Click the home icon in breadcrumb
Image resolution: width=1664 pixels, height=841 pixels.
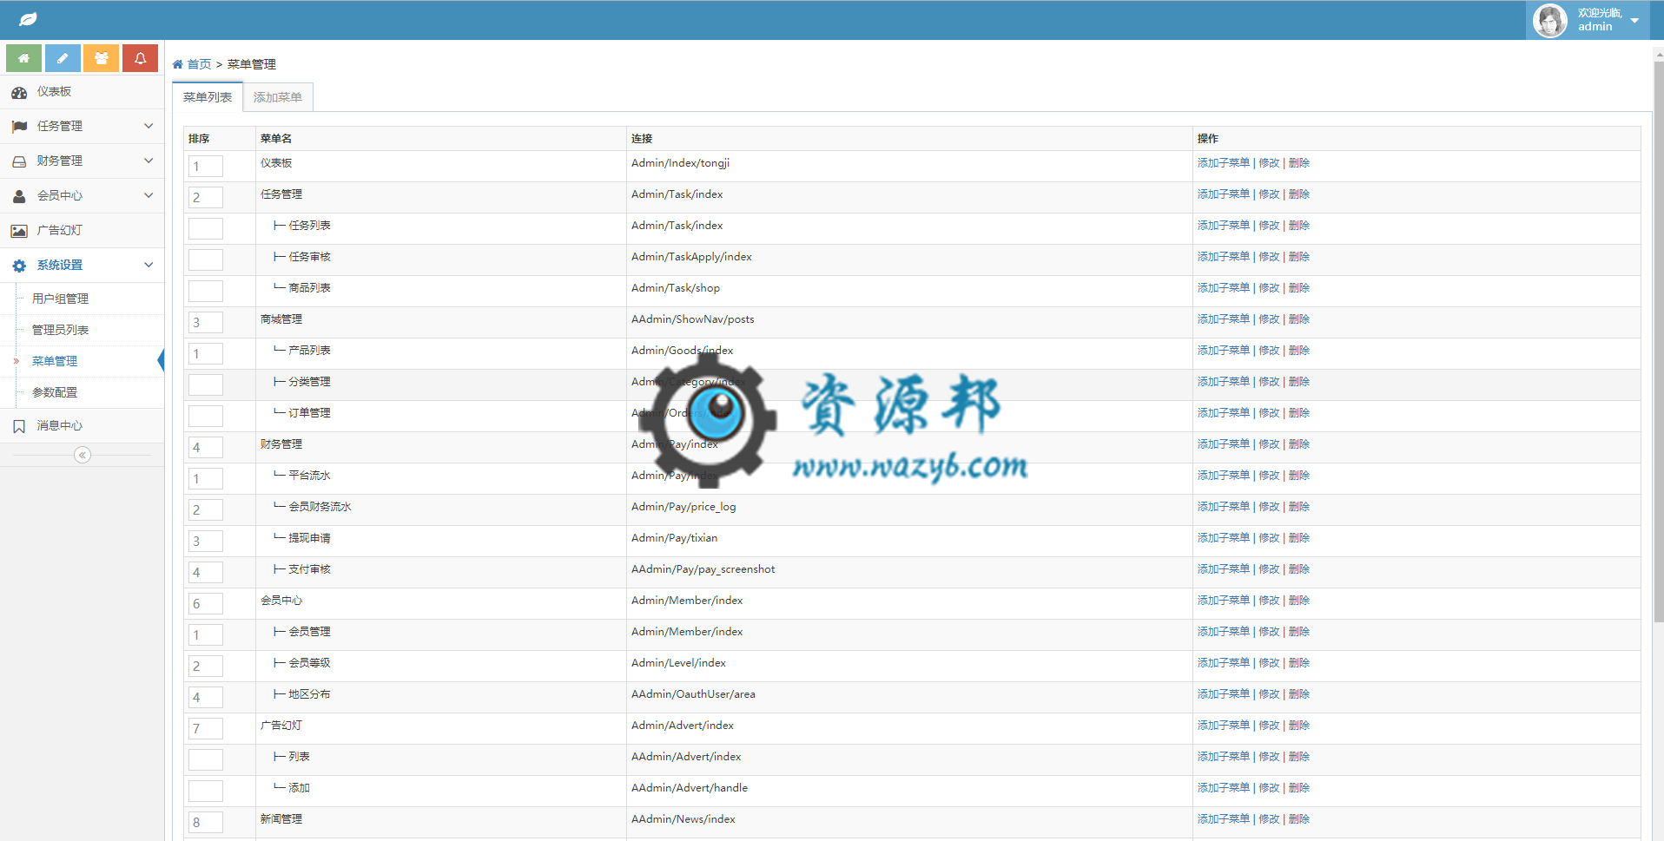(x=177, y=64)
